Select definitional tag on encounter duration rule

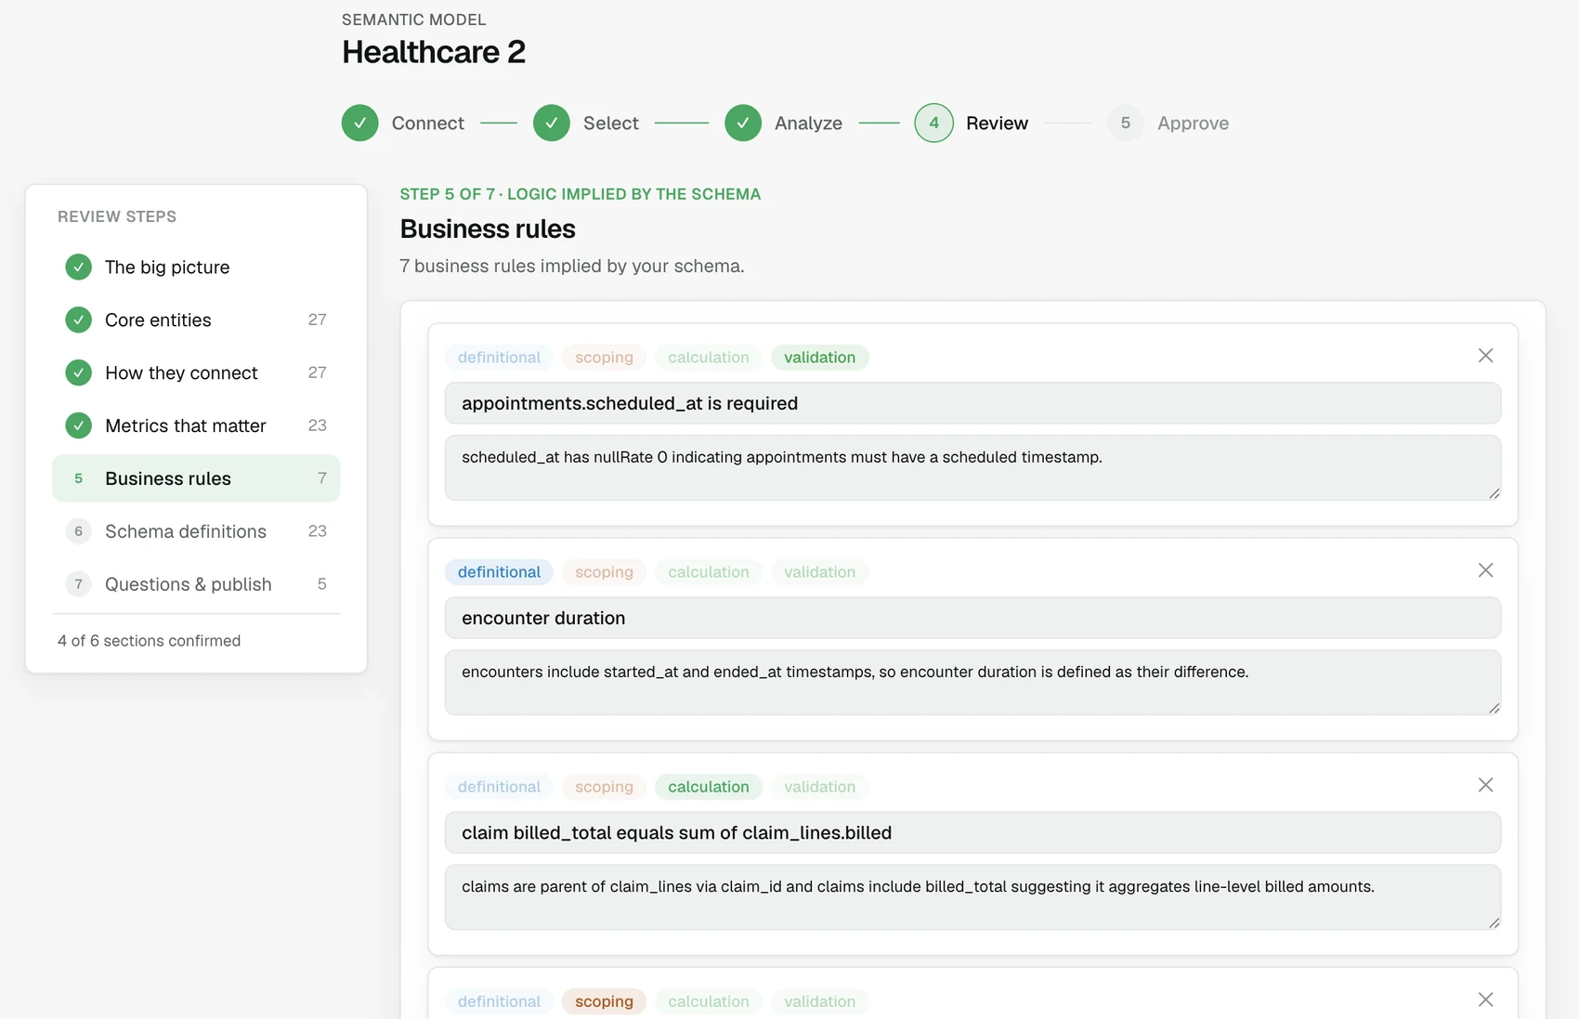pyautogui.click(x=499, y=572)
